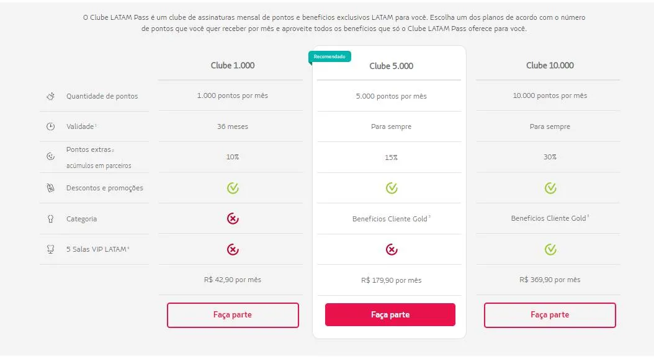The width and height of the screenshot is (654, 359).
Task: Click the Pontos extras accumulation icon
Action: (x=50, y=156)
